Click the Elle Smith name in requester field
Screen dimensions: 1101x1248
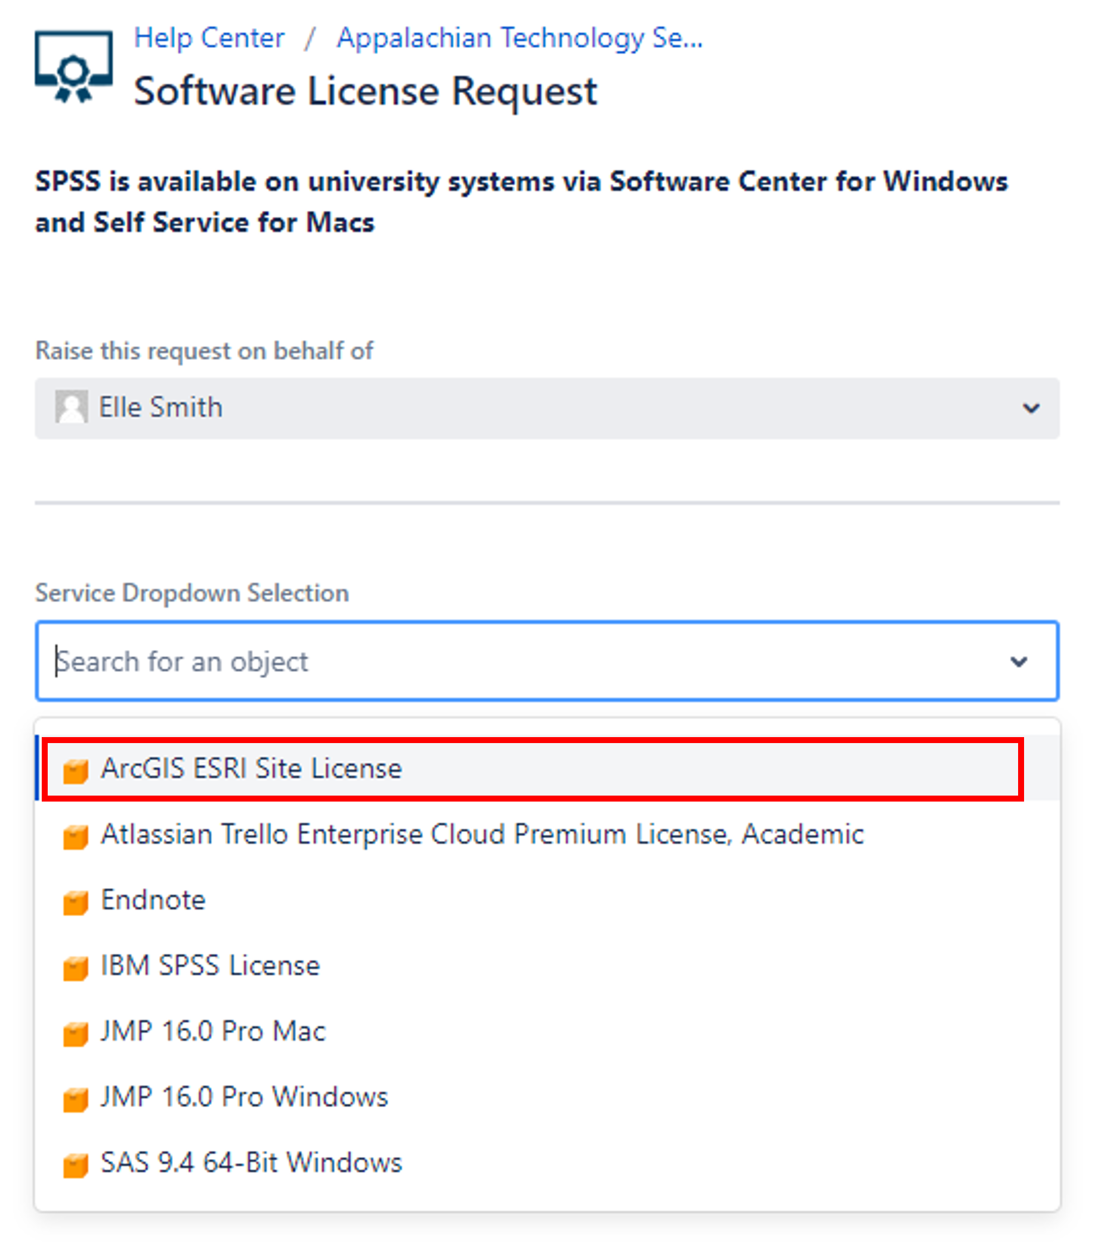click(161, 407)
